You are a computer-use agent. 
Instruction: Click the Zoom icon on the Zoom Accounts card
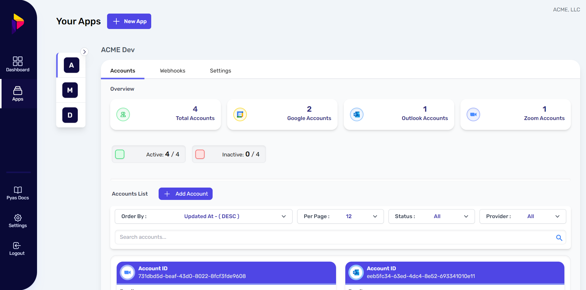(x=474, y=114)
